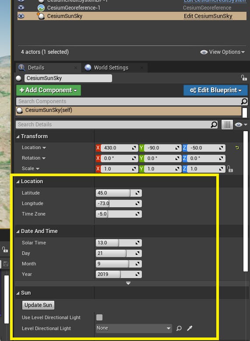Enable Use Level Directional Light checkbox
Image resolution: width=250 pixels, height=341 pixels.
[x=99, y=317]
